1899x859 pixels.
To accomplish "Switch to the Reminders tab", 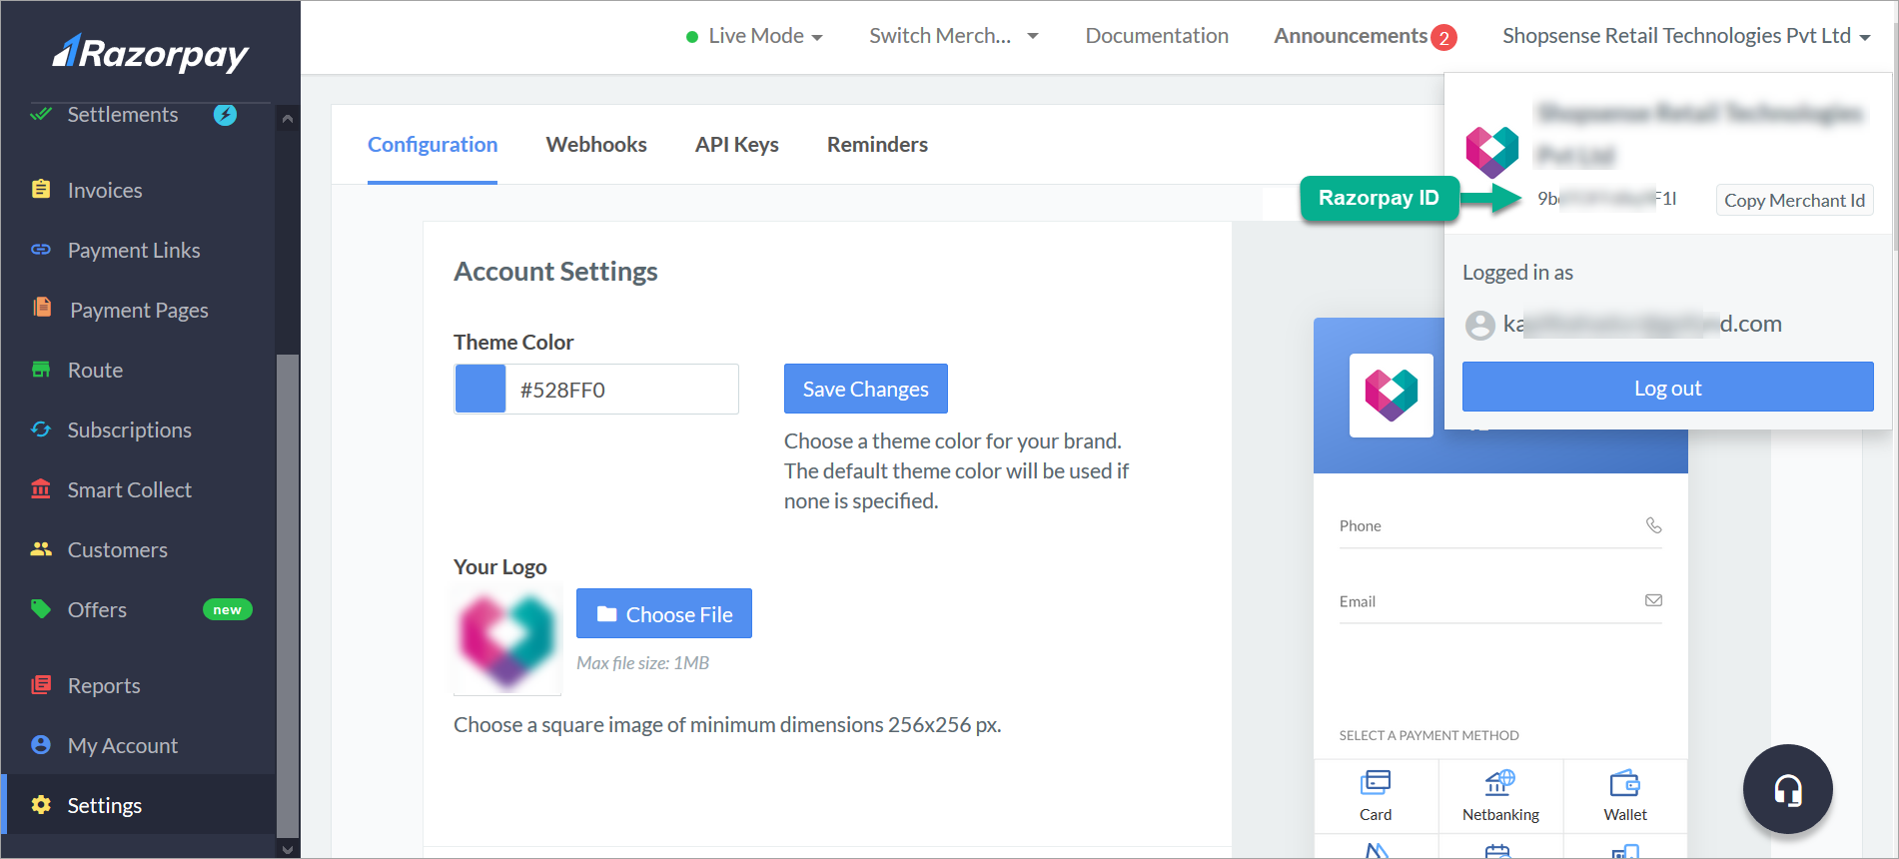I will coord(877,145).
